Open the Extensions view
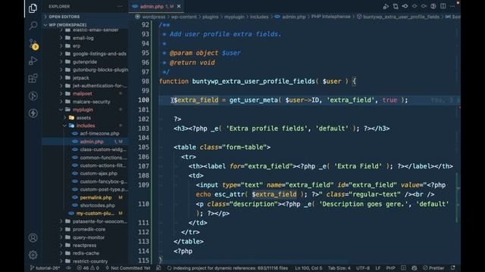485x272 pixels. click(x=33, y=79)
